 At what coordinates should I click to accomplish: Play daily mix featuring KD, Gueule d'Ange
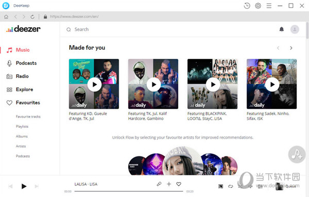(95, 85)
